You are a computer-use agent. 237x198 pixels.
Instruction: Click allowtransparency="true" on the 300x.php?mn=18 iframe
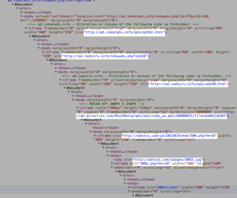pyautogui.click(x=198, y=167)
